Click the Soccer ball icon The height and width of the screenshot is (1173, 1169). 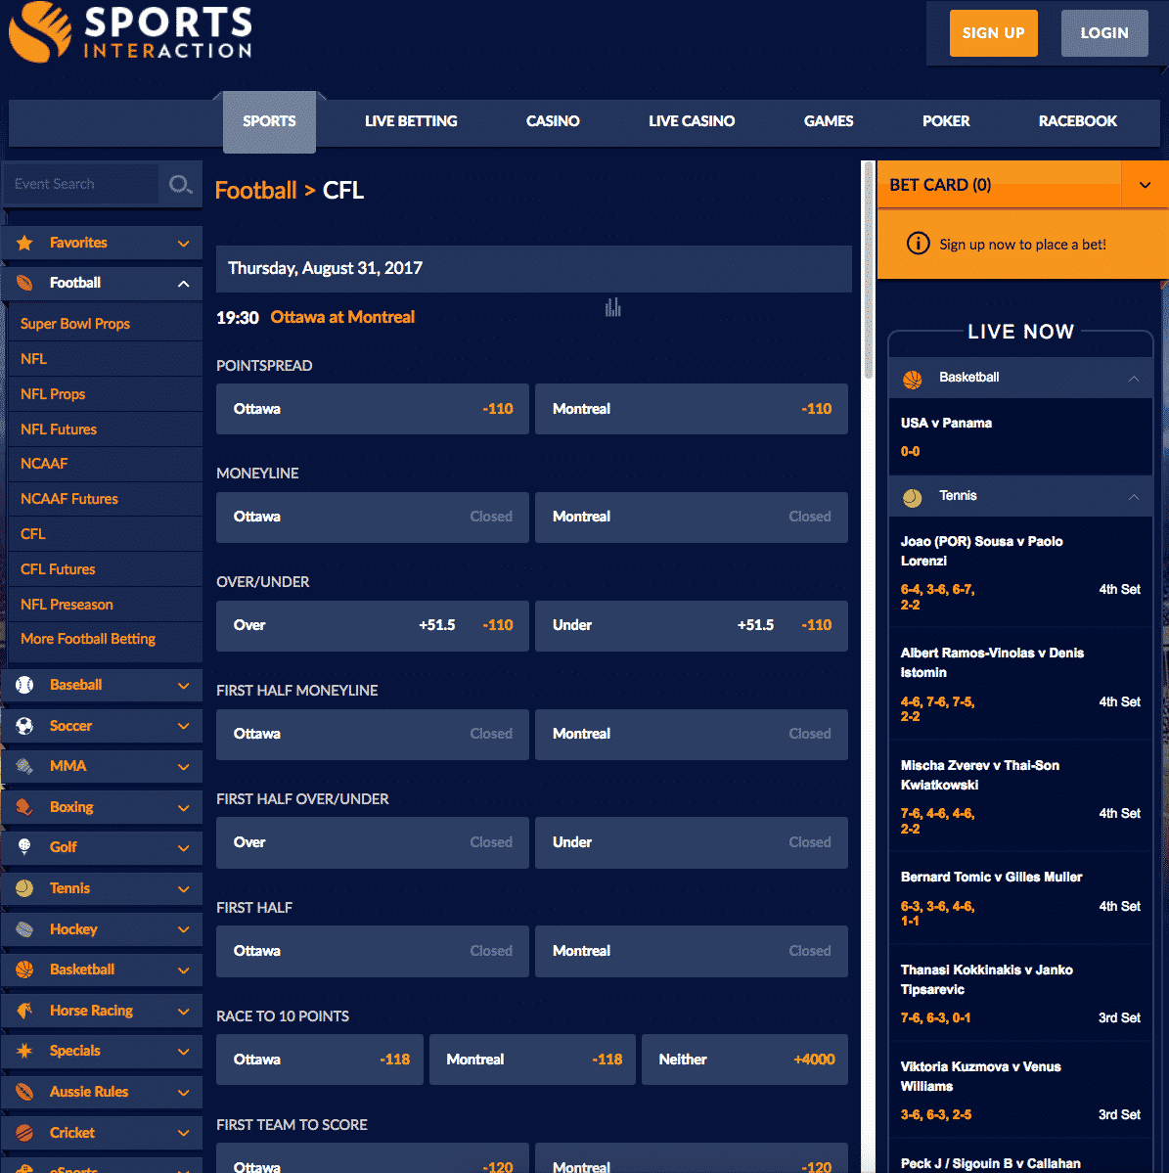[24, 726]
